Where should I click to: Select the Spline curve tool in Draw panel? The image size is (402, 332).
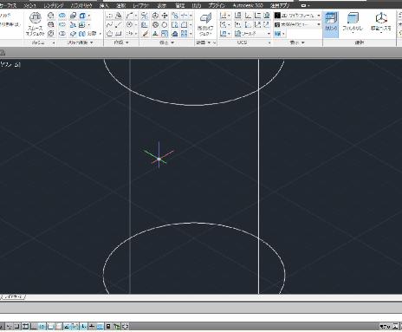pos(109,25)
